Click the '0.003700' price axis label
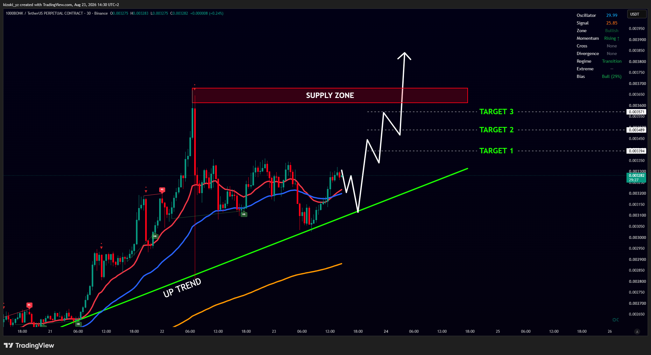The width and height of the screenshot is (651, 355). click(x=637, y=84)
